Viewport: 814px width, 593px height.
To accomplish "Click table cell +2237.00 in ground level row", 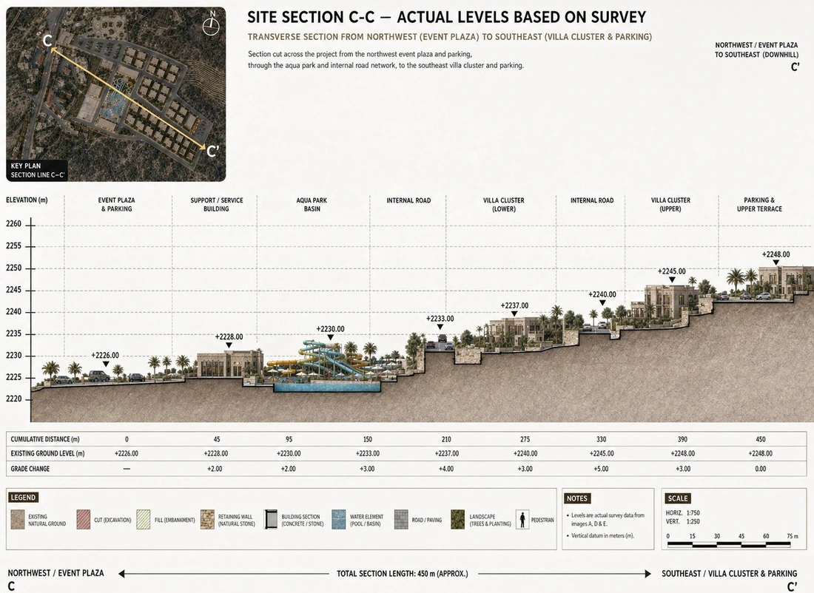I will point(446,453).
